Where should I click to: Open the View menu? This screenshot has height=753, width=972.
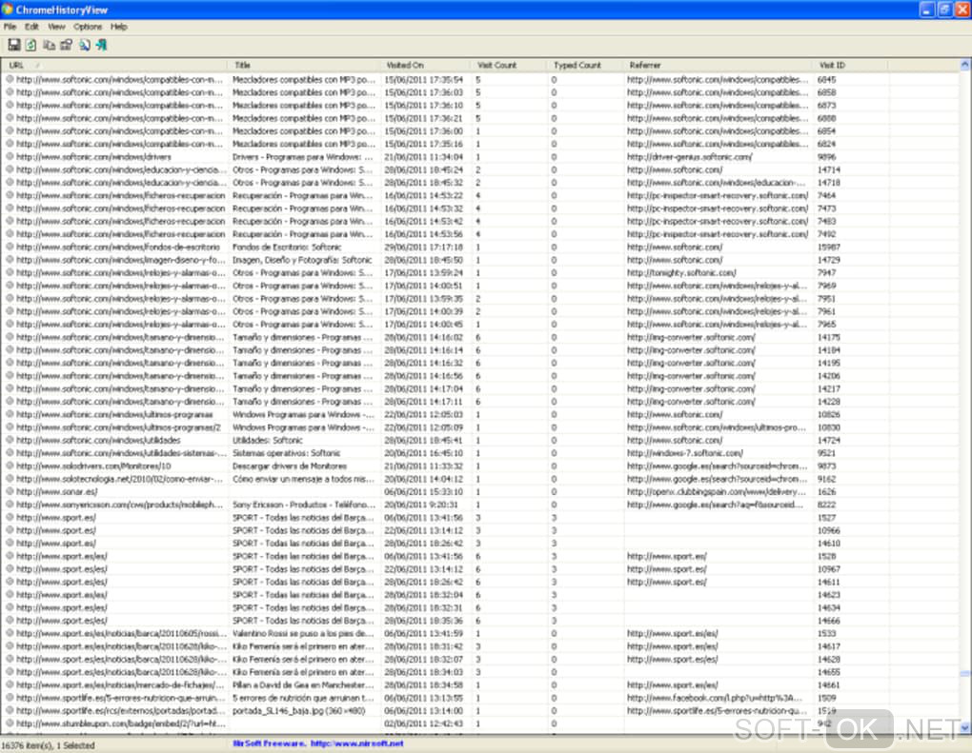tap(56, 27)
